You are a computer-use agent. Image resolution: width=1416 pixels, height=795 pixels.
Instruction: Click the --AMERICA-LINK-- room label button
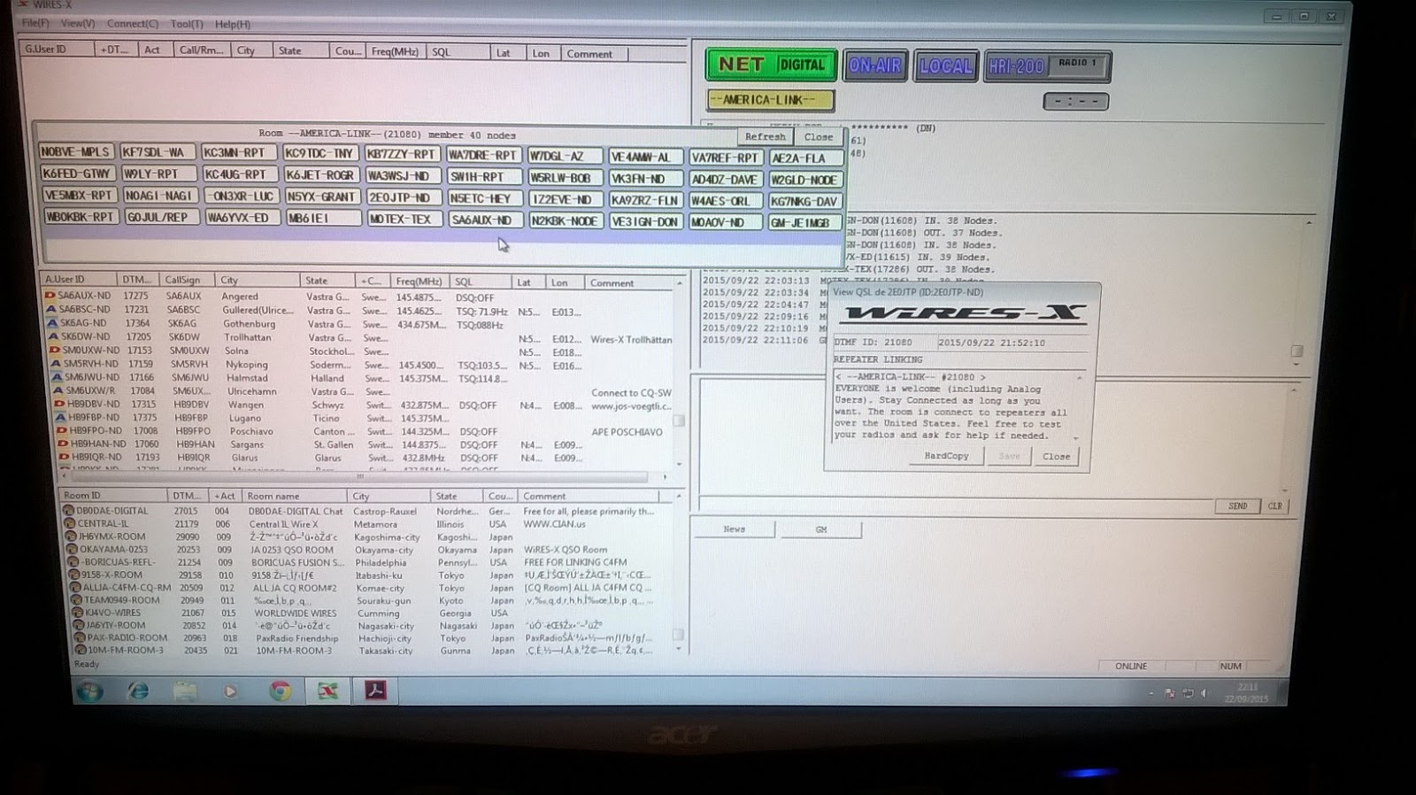[770, 100]
